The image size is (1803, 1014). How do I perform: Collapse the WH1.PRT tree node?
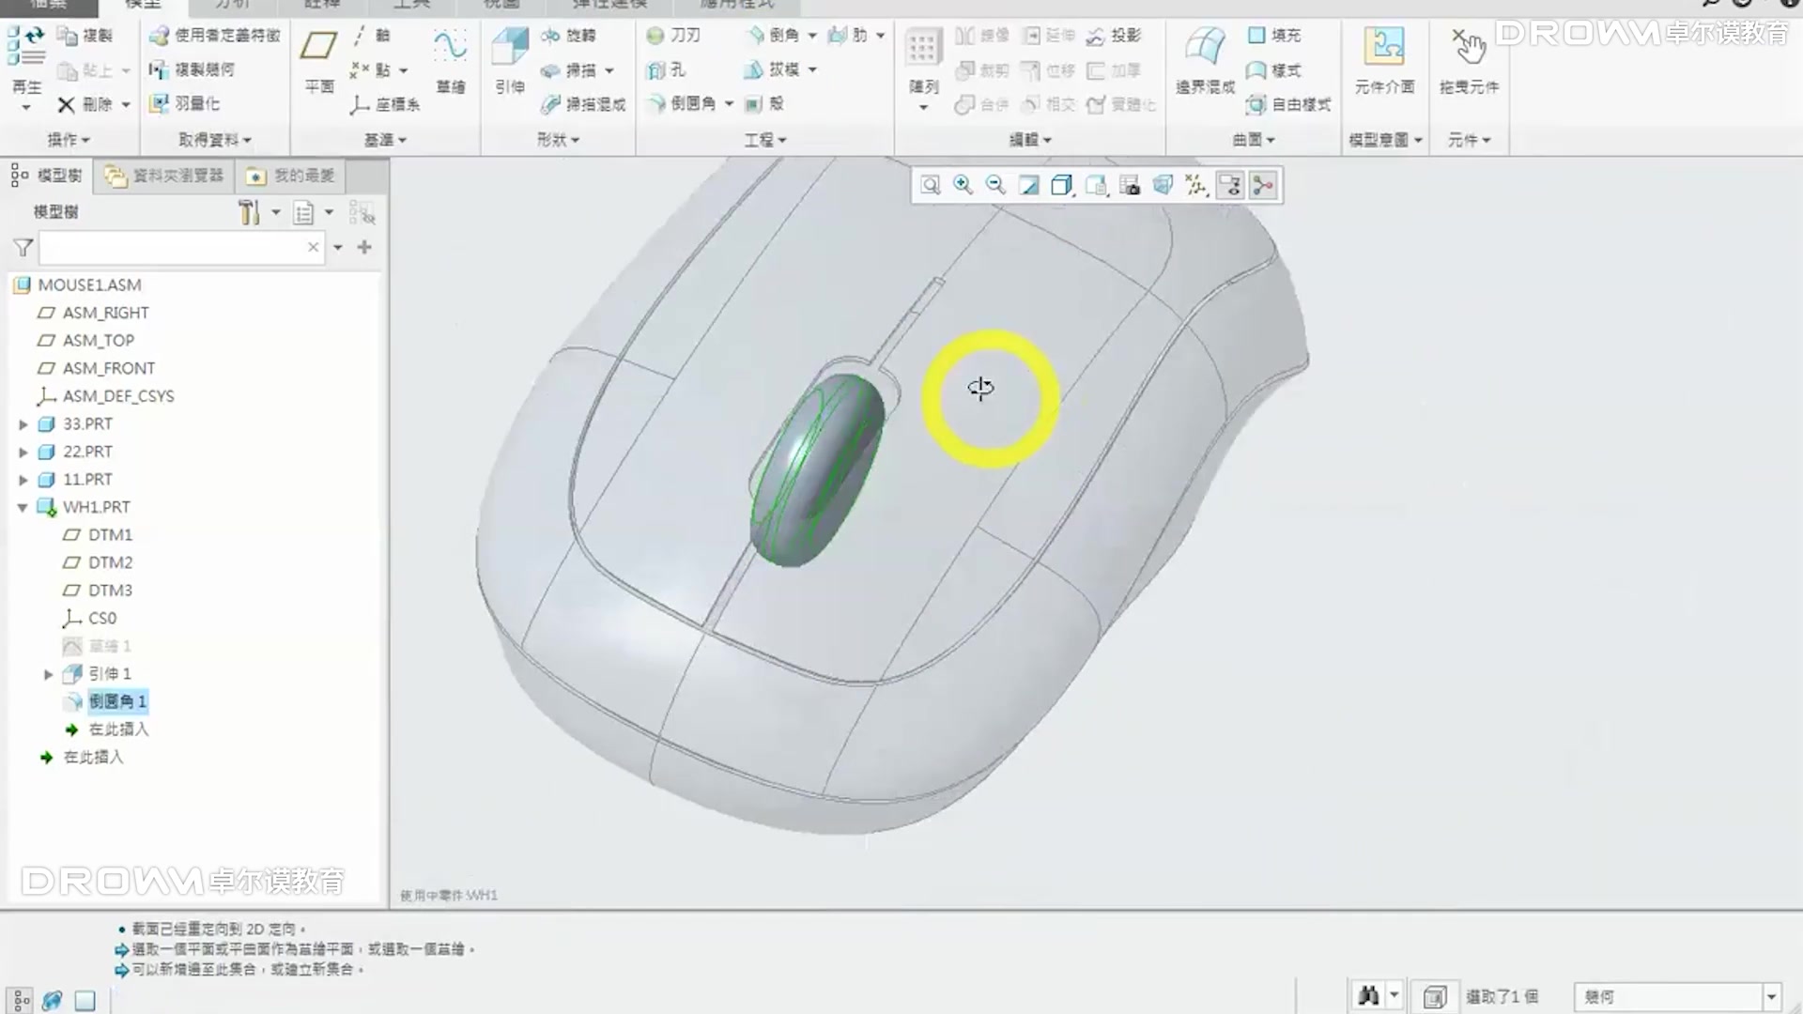[x=23, y=507]
